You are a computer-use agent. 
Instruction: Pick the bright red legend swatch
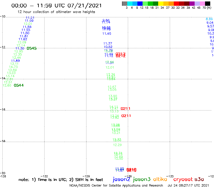(176, 3)
